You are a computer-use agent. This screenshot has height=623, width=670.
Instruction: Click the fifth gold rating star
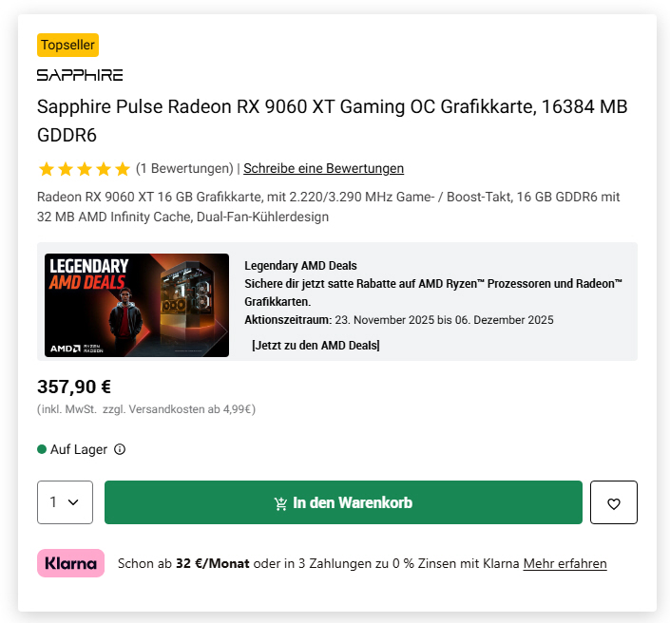[x=123, y=169]
